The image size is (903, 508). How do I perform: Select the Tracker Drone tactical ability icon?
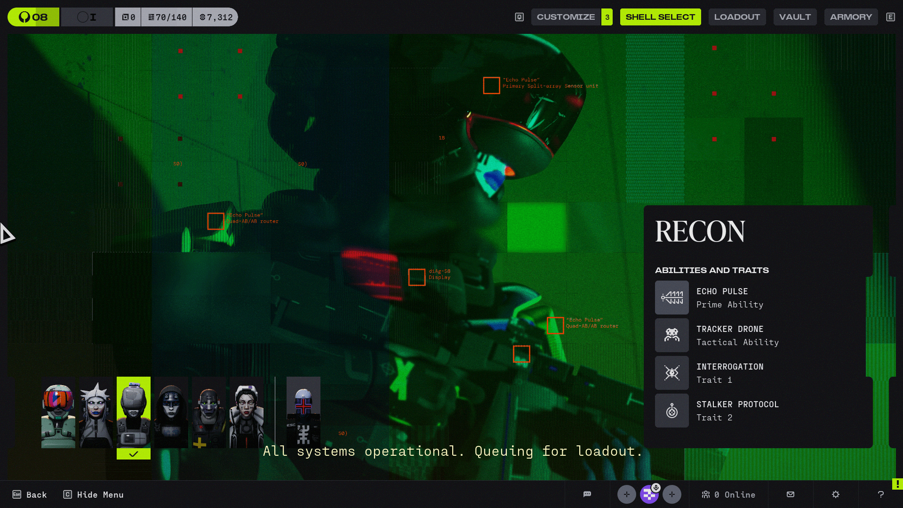click(671, 335)
